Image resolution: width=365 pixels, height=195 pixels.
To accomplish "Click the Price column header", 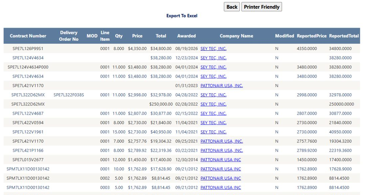I will (x=137, y=36).
